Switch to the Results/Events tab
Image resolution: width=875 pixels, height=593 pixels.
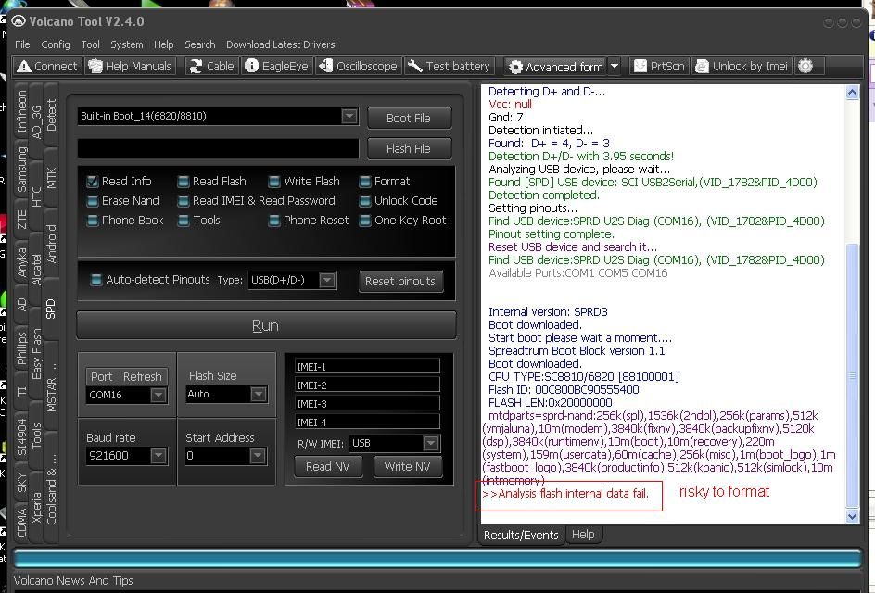point(521,535)
